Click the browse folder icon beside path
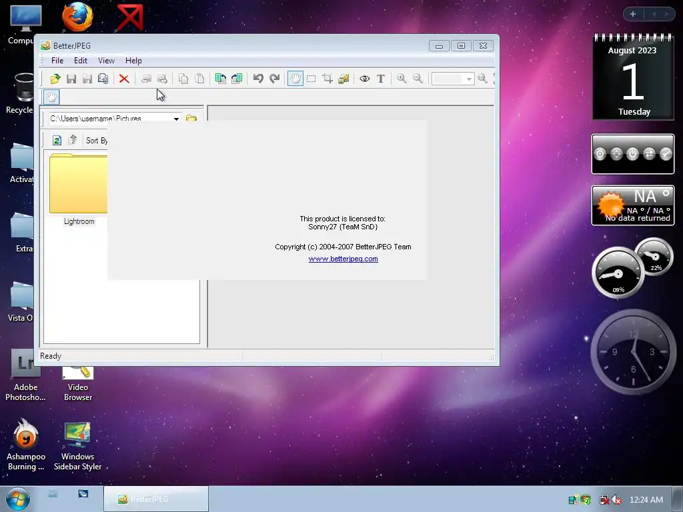This screenshot has width=683, height=512. click(x=191, y=118)
